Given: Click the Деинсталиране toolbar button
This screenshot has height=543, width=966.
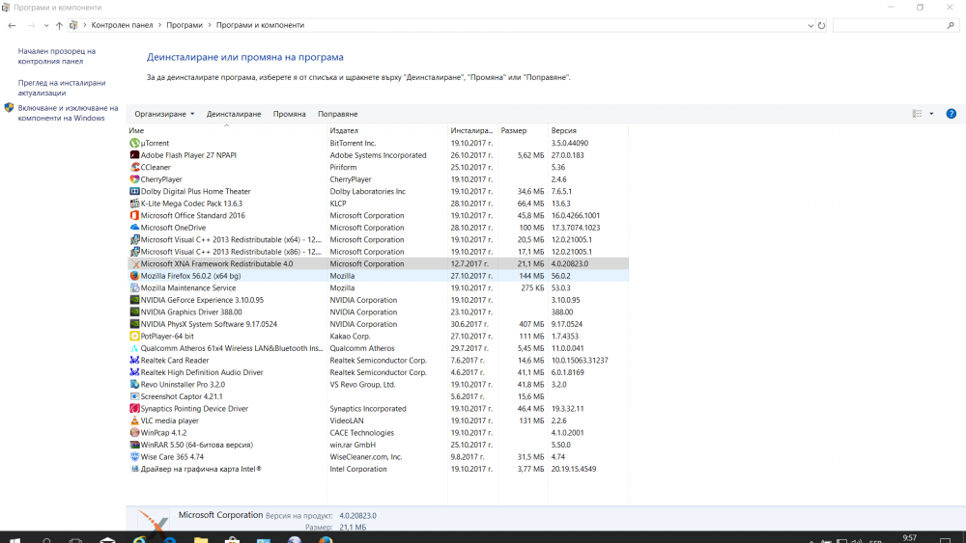Looking at the screenshot, I should coord(234,114).
